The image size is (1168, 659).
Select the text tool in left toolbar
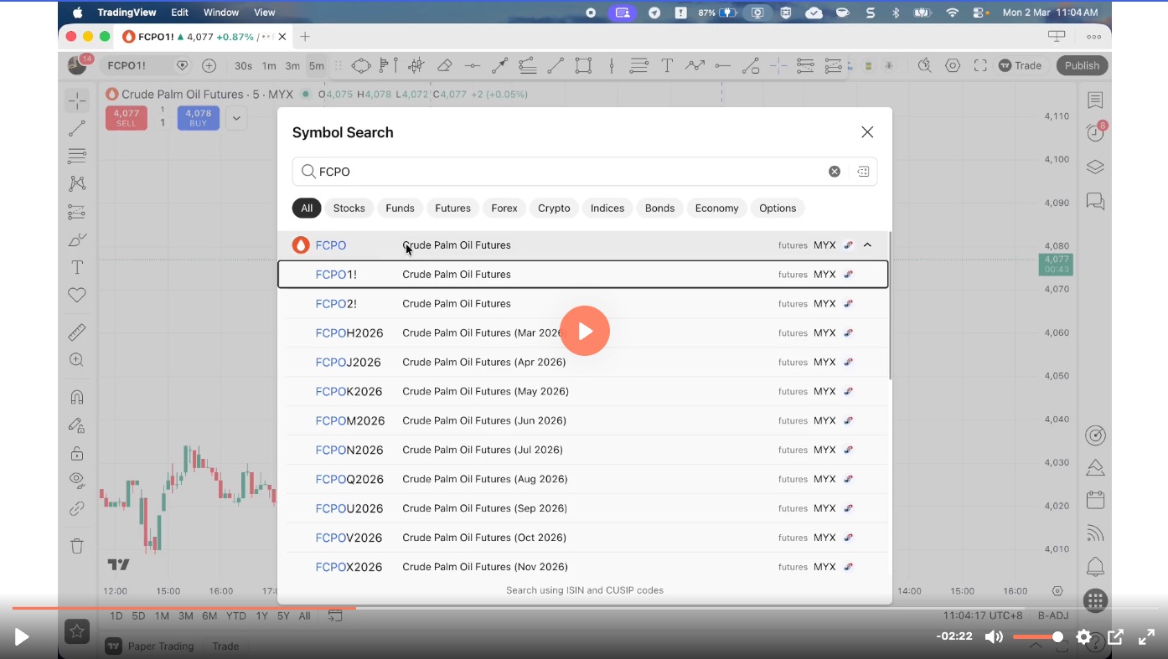[x=77, y=267]
